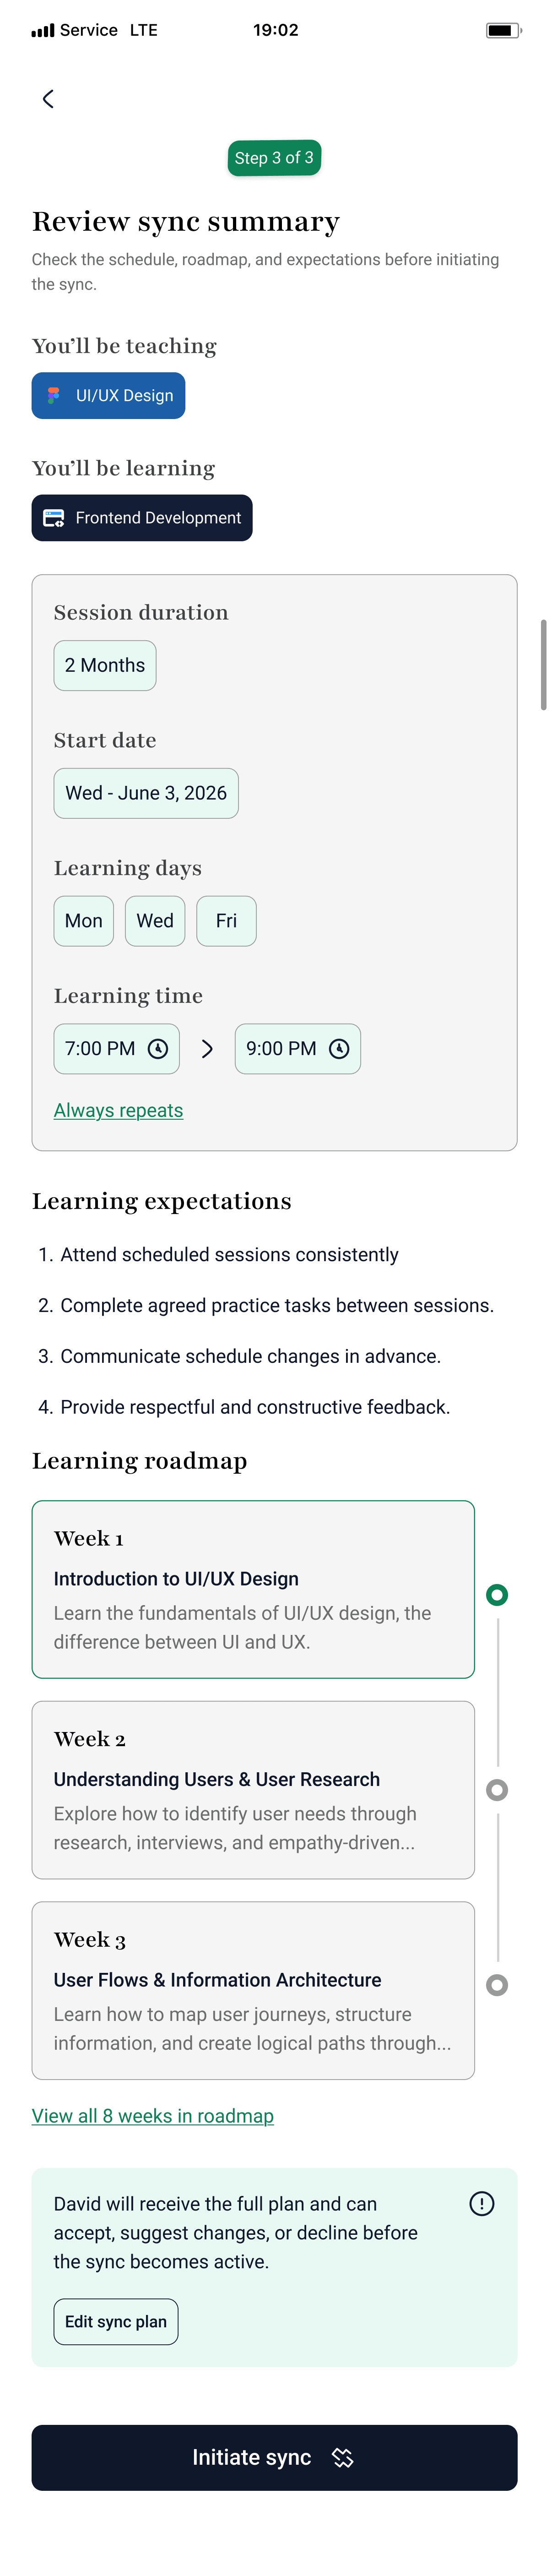Click the battery icon in status bar
Screen dimensions: 552x2576
tap(503, 30)
